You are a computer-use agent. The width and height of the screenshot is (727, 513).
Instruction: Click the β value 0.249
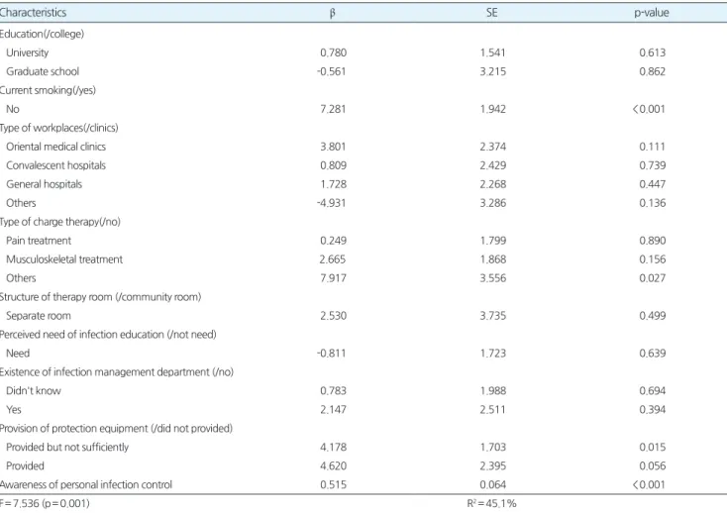(x=334, y=241)
